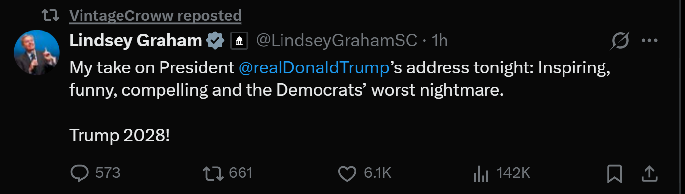Open the share tweet icon

(650, 173)
